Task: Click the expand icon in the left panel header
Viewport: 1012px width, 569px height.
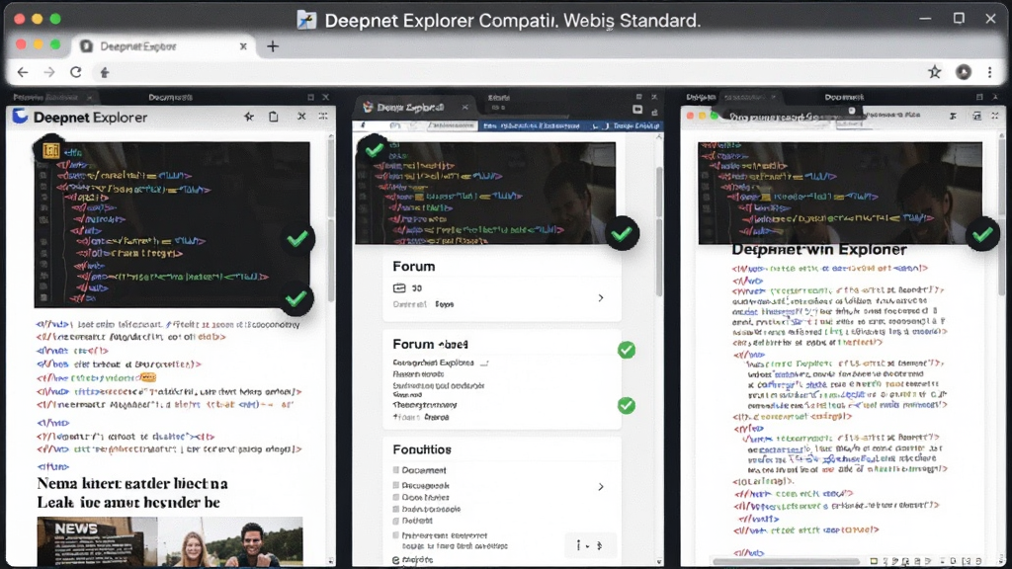Action: click(x=323, y=117)
